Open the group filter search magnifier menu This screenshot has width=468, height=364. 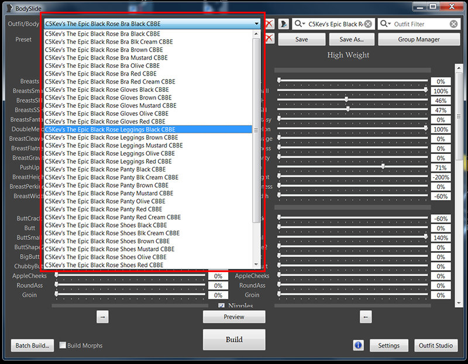point(300,23)
